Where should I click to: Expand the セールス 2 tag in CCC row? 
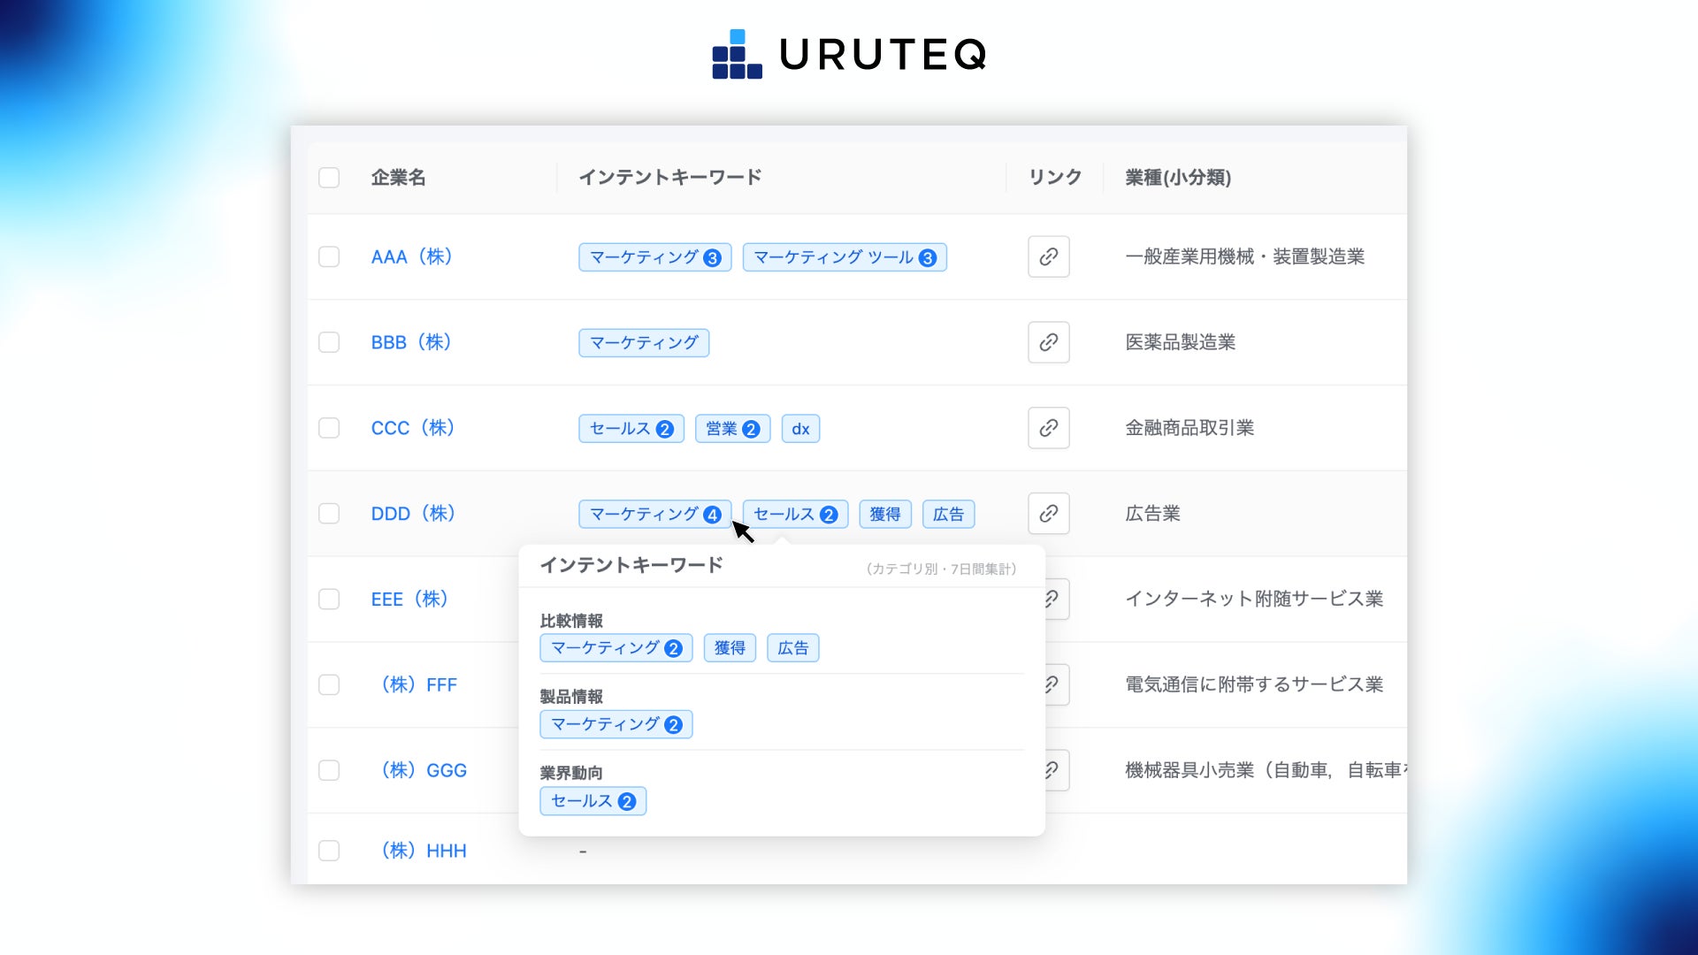click(631, 429)
